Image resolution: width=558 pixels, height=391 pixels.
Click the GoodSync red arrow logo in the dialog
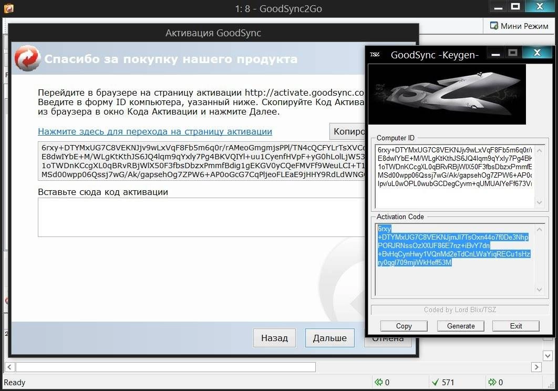point(27,58)
